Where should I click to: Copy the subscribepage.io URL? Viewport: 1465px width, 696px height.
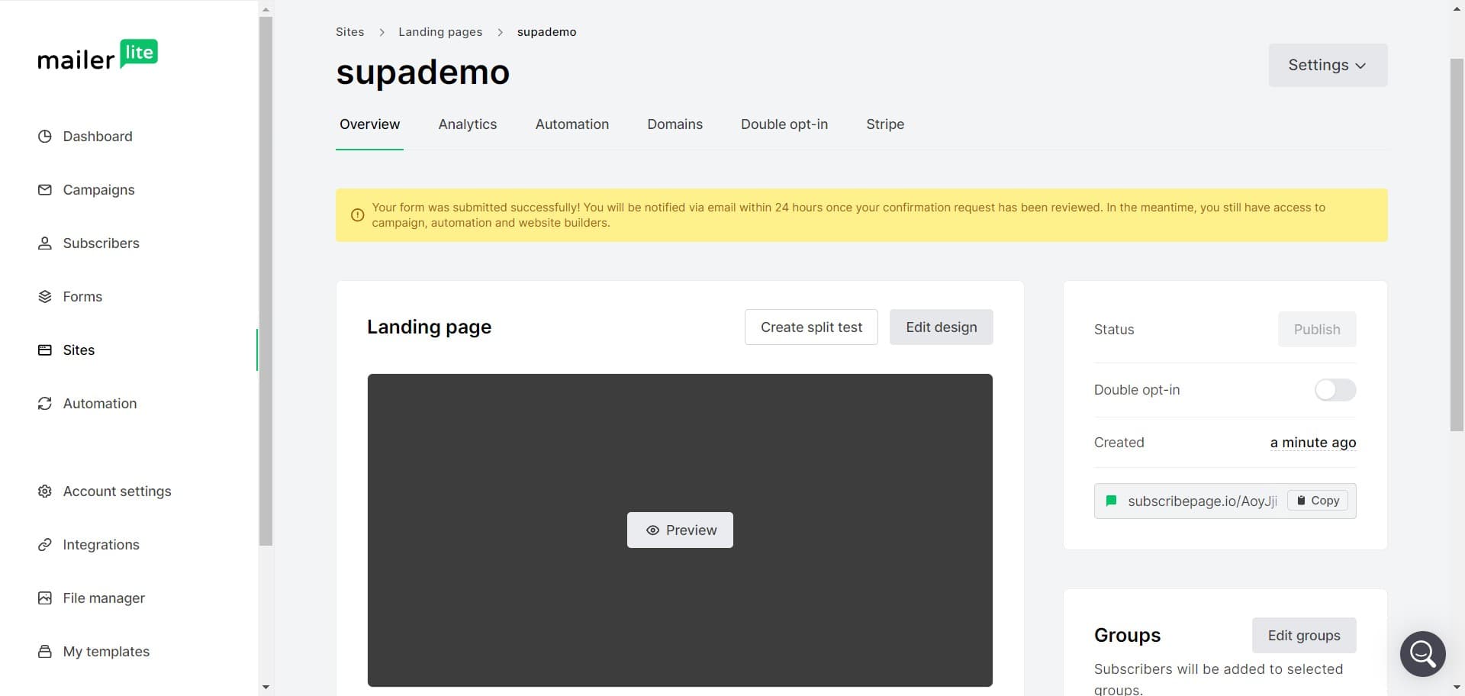click(1318, 501)
